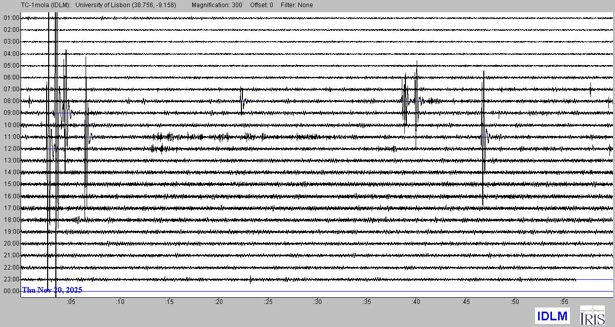Select the 'Magnification: 300' header text
The image size is (615, 327).
pos(217,5)
